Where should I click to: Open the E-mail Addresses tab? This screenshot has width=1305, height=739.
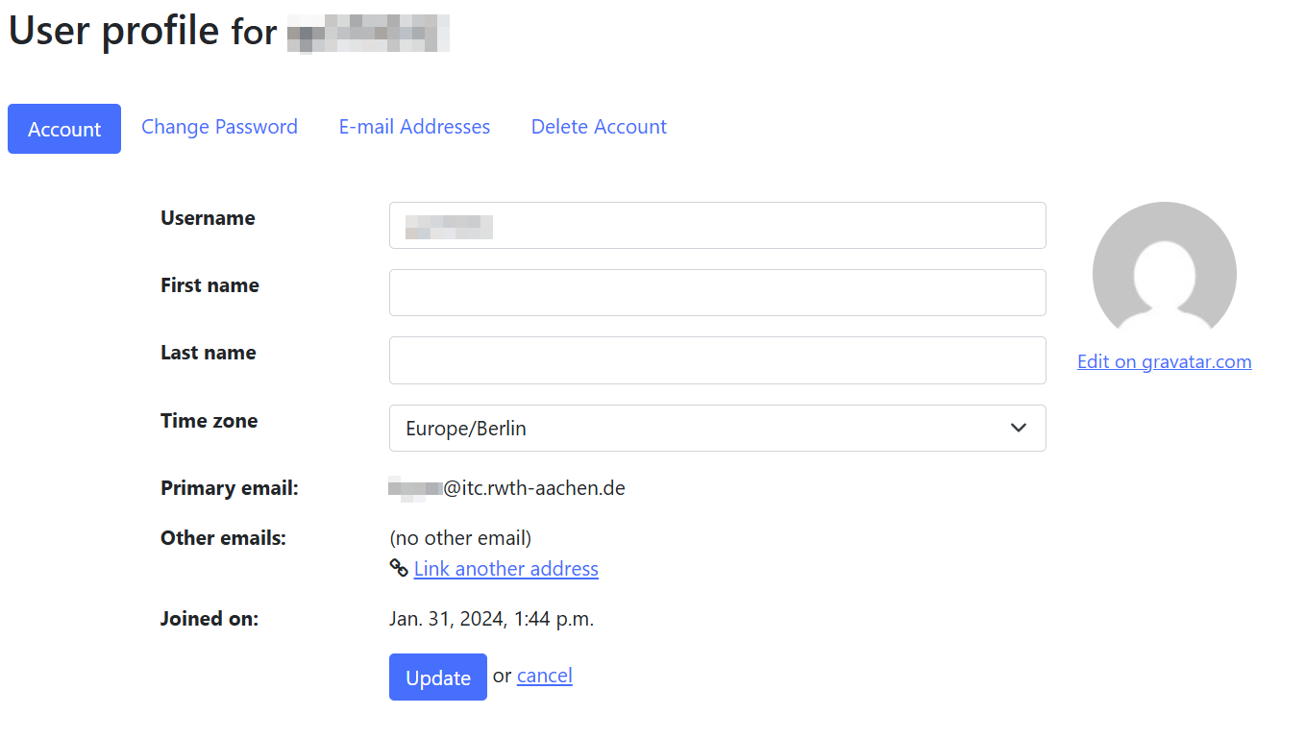(413, 126)
